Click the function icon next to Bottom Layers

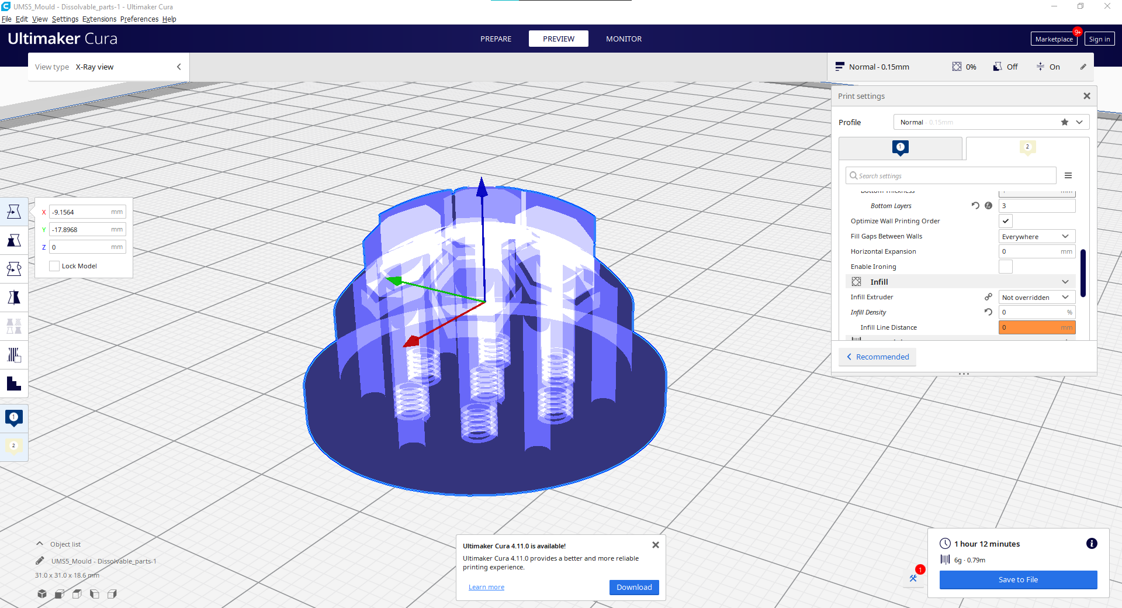click(989, 206)
